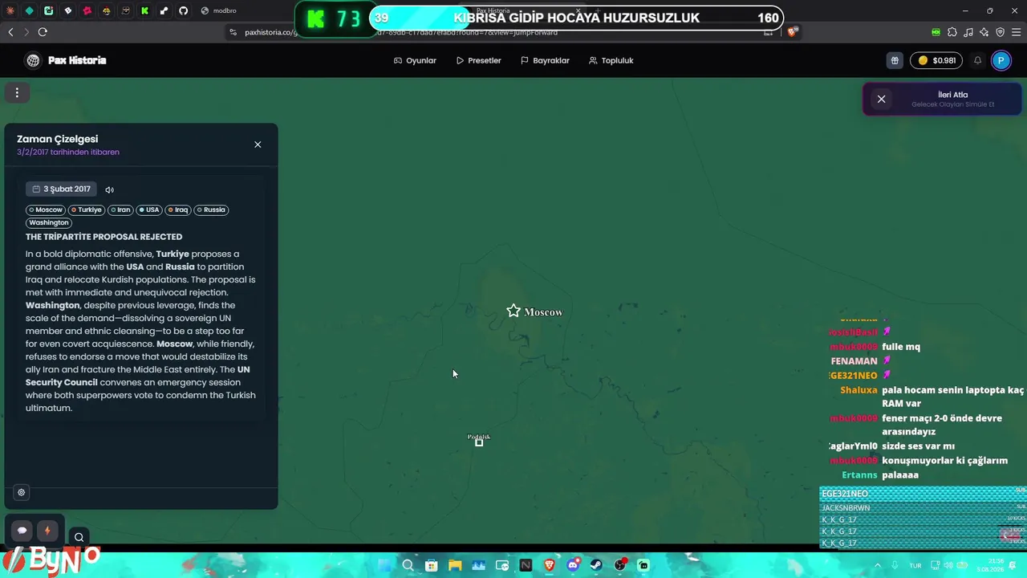Image resolution: width=1027 pixels, height=578 pixels.
Task: Open the lightning actions panel
Action: click(47, 531)
